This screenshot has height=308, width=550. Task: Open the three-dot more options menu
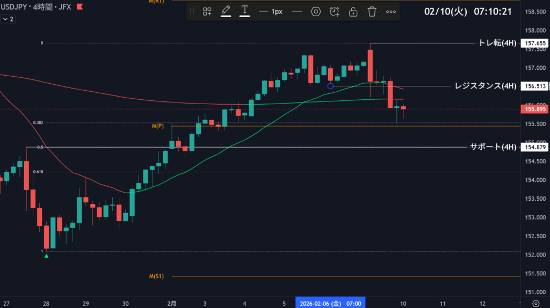(x=391, y=12)
